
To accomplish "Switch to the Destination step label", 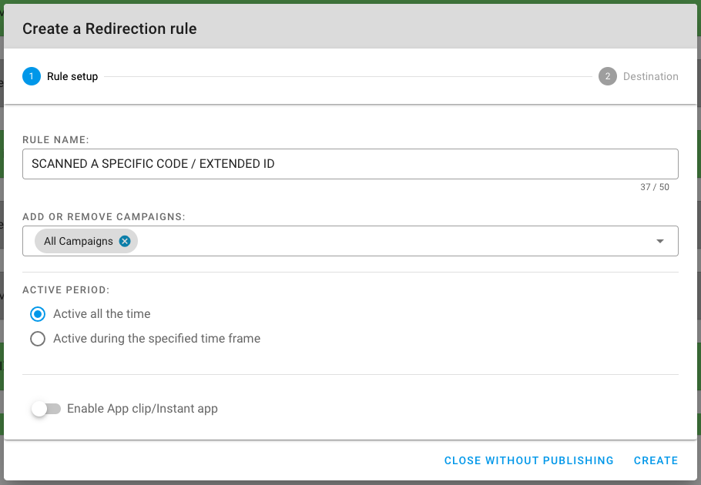I will (x=650, y=76).
